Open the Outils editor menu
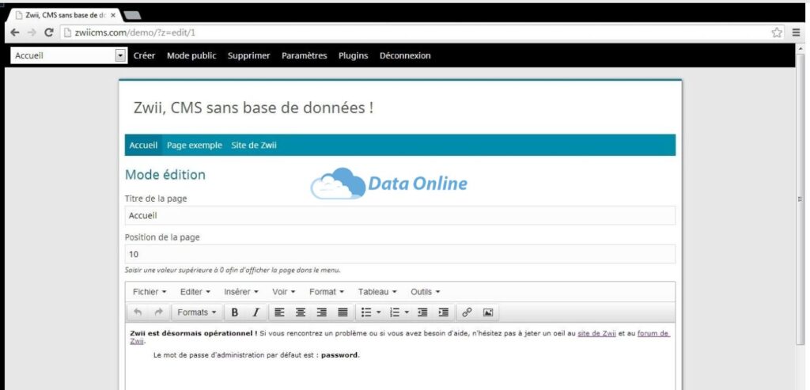The height and width of the screenshot is (390, 810). tap(425, 292)
